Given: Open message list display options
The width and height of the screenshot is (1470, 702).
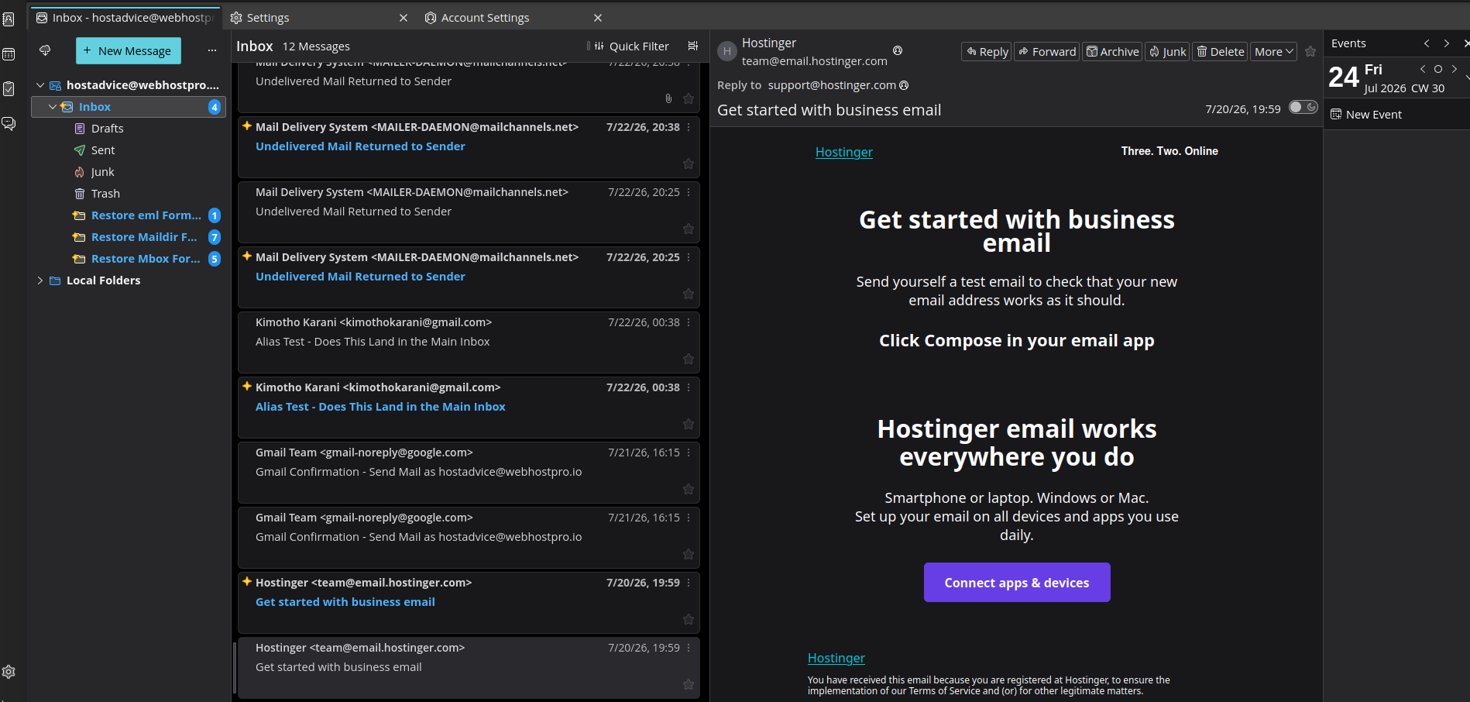Looking at the screenshot, I should pyautogui.click(x=693, y=46).
